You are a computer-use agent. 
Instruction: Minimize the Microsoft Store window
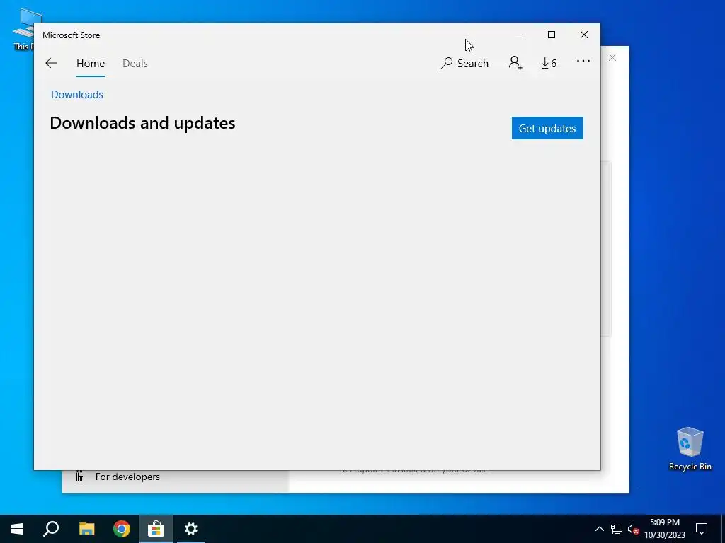tap(519, 35)
